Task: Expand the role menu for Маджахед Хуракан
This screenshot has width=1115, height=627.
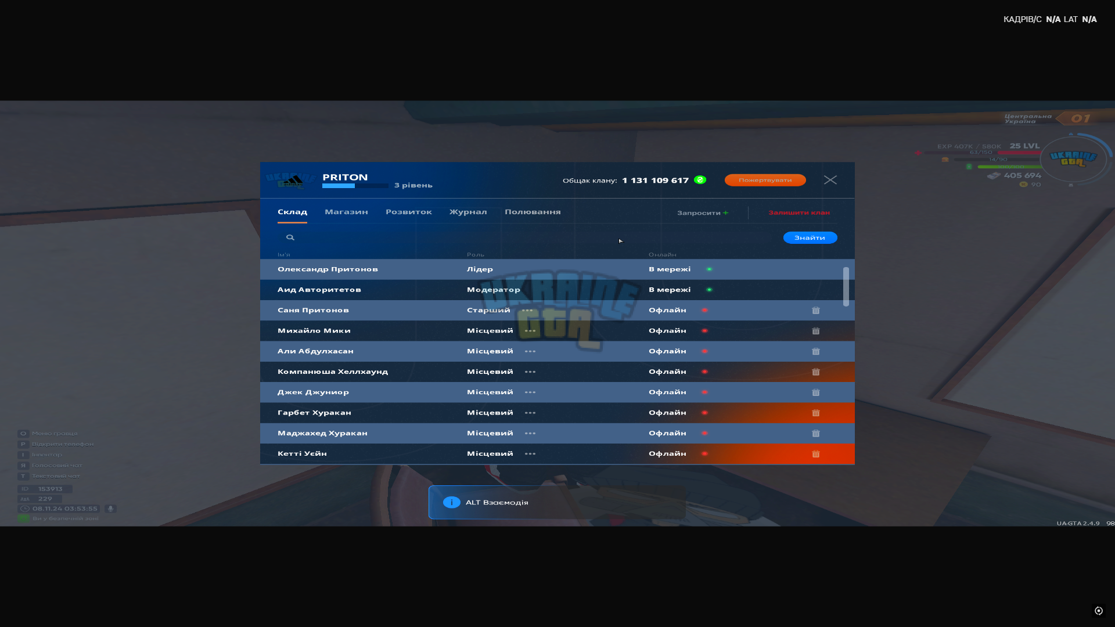Action: click(530, 433)
